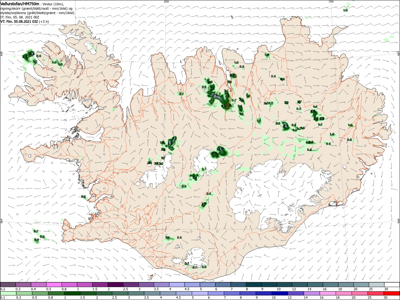This screenshot has height=300, width=400.
Task: Click the 2.1 value in the northern rain cluster
Action: tap(212, 89)
